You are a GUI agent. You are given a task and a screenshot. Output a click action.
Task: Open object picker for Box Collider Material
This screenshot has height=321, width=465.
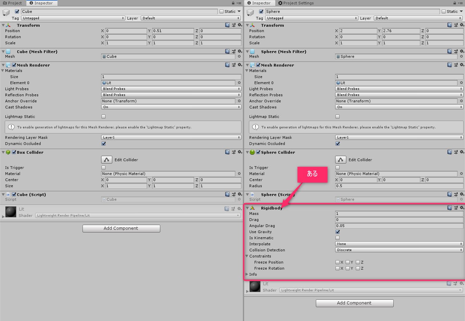pos(239,174)
